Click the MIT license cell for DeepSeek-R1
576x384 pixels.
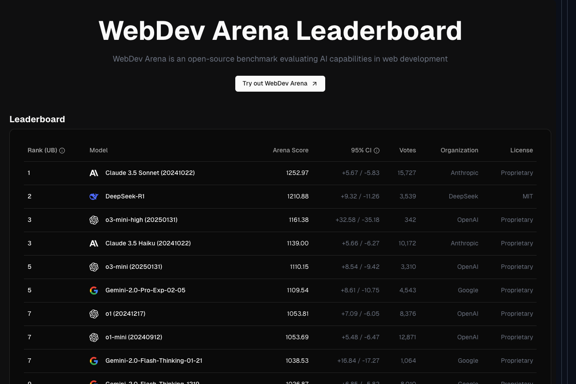pos(528,197)
